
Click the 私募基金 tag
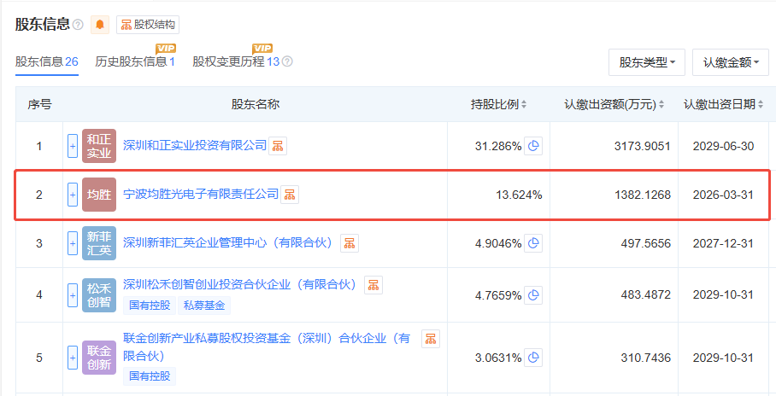(x=204, y=306)
